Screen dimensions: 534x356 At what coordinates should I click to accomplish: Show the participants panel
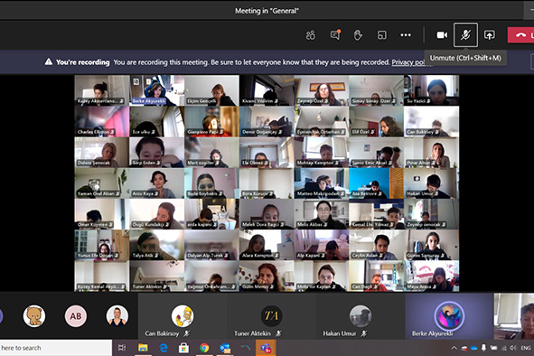tap(310, 35)
